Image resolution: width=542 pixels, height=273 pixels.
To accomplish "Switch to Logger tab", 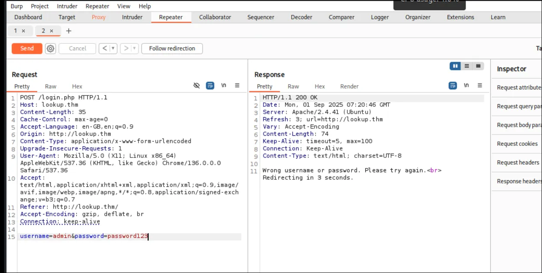I will pyautogui.click(x=380, y=17).
